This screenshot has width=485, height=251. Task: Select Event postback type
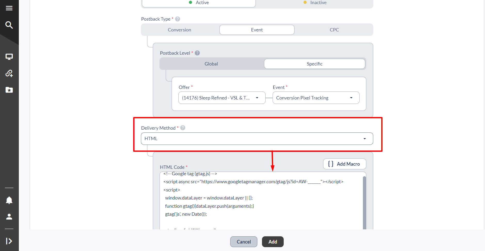257,30
